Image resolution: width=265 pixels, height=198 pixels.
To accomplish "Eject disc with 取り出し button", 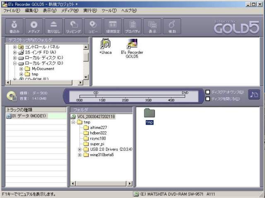I will [x=54, y=27].
